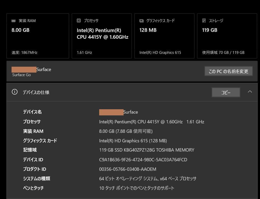Select the 実装 RAM label in specs list
Viewport: 260px width, 199px height.
click(x=33, y=131)
